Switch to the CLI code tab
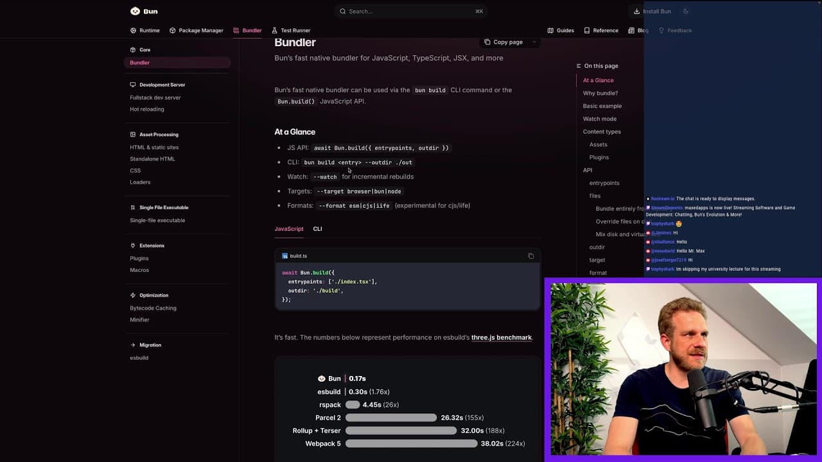Screen dimensions: 822x462 pyautogui.click(x=317, y=228)
